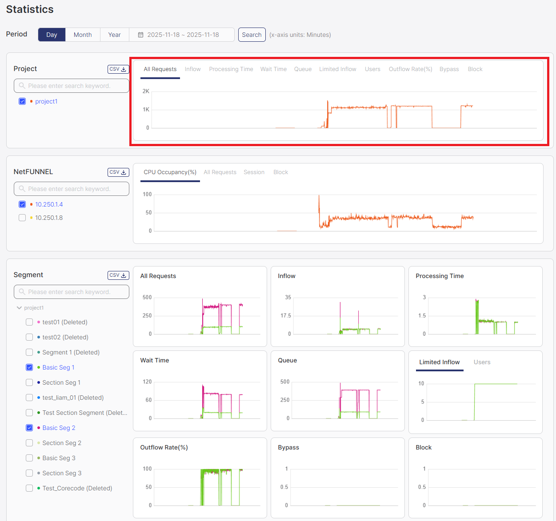Image resolution: width=556 pixels, height=521 pixels.
Task: Uncheck the project1 checkbox
Action: click(22, 101)
